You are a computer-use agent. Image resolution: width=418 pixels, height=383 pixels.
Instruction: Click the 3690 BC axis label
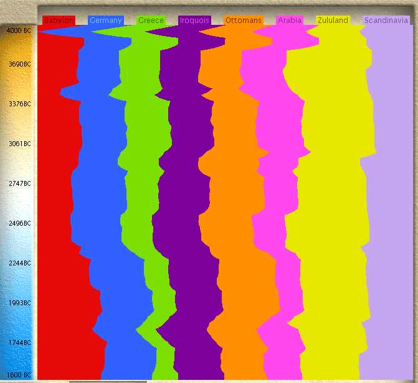(x=20, y=64)
